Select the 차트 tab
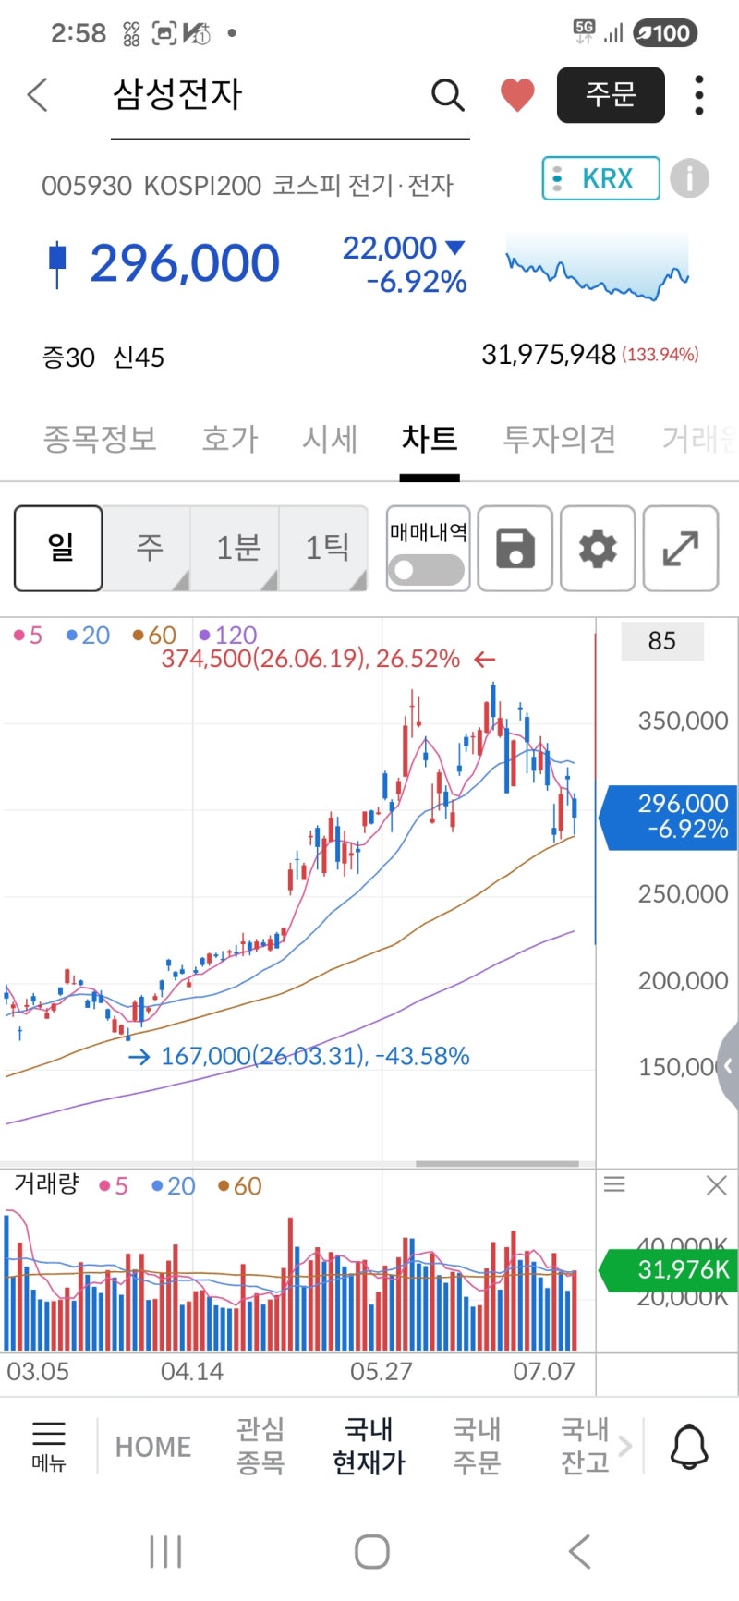 click(x=430, y=439)
